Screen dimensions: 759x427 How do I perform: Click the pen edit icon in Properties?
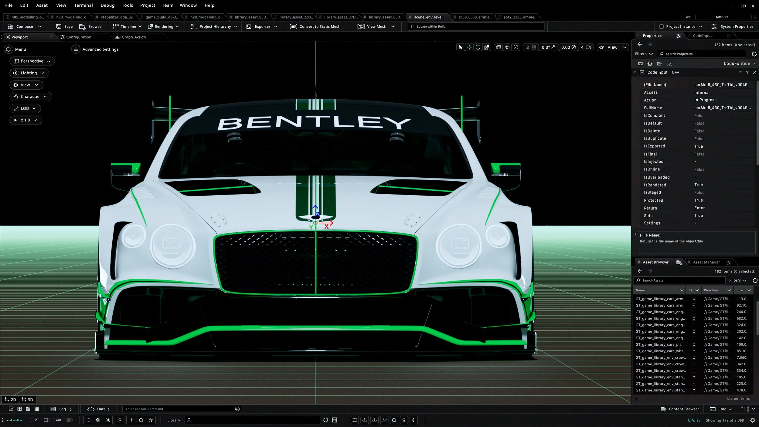(x=669, y=64)
